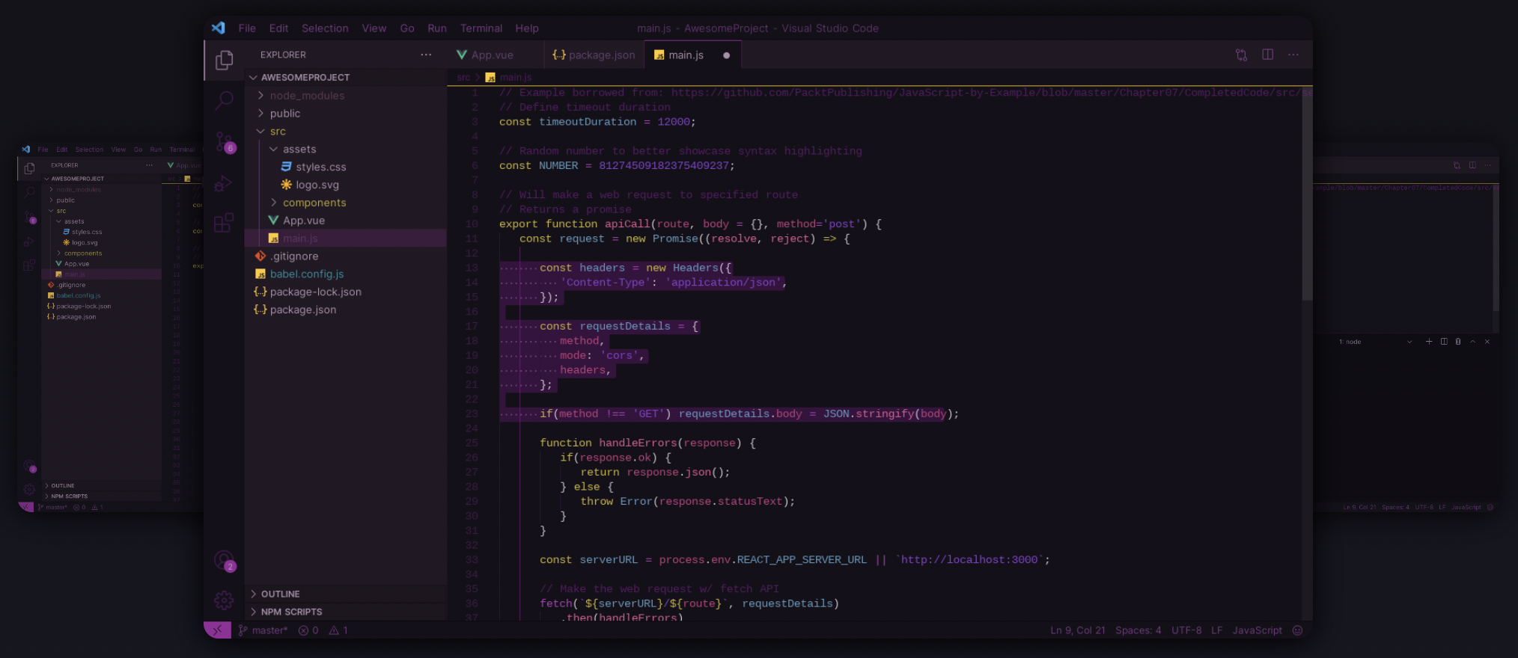
Task: Kill terminal with trash icon in right window
Action: coord(1458,342)
